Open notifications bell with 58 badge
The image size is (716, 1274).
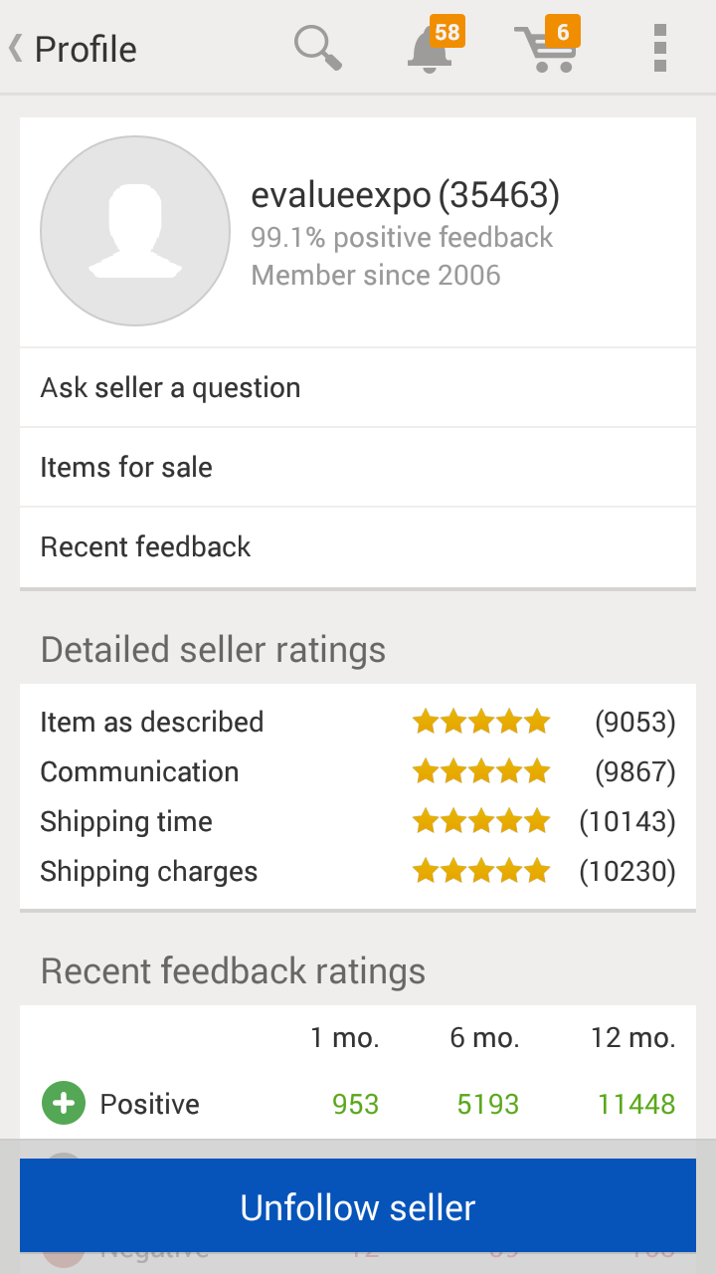(x=432, y=48)
